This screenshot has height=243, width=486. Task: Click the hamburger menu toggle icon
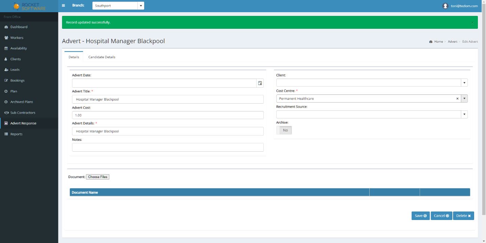[x=63, y=6]
